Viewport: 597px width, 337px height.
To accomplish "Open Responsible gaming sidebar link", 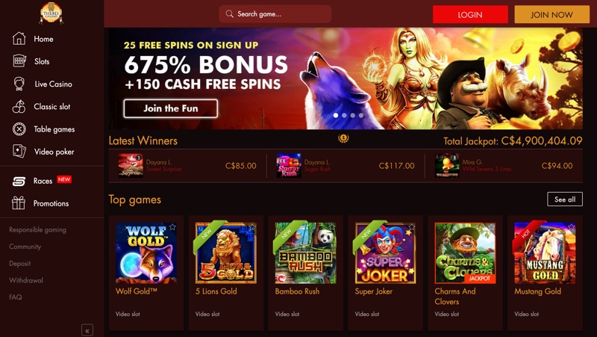I will click(x=38, y=230).
